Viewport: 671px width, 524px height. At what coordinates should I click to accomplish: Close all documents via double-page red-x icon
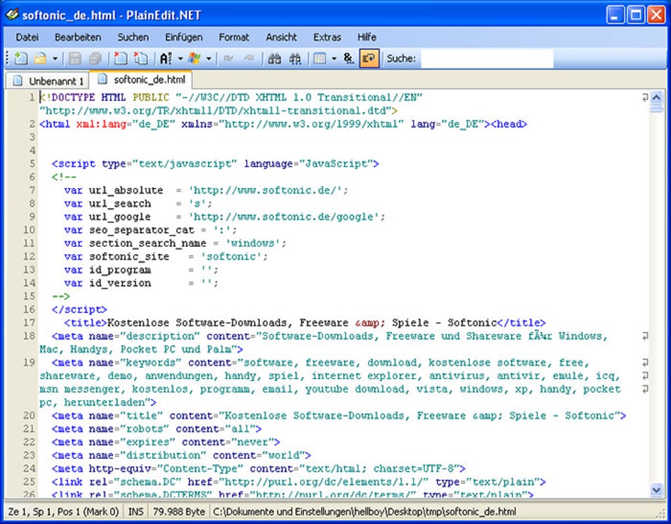[x=140, y=58]
